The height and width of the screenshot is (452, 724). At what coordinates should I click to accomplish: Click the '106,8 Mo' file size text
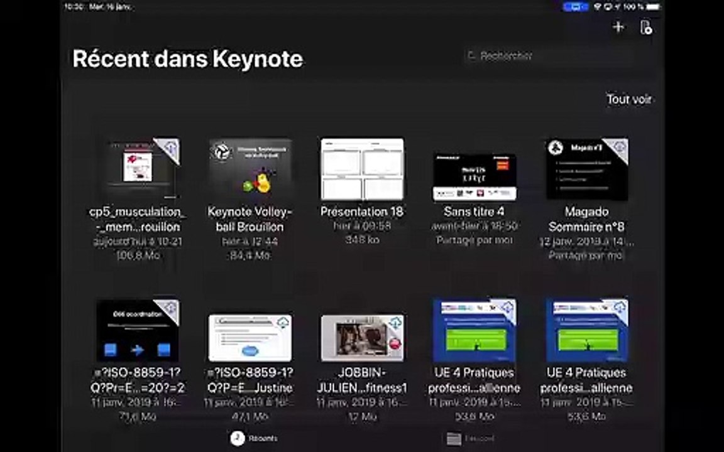tap(138, 255)
